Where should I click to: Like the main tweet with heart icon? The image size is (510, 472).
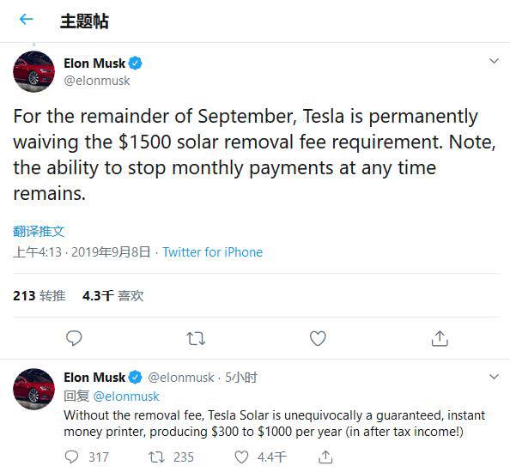[318, 338]
